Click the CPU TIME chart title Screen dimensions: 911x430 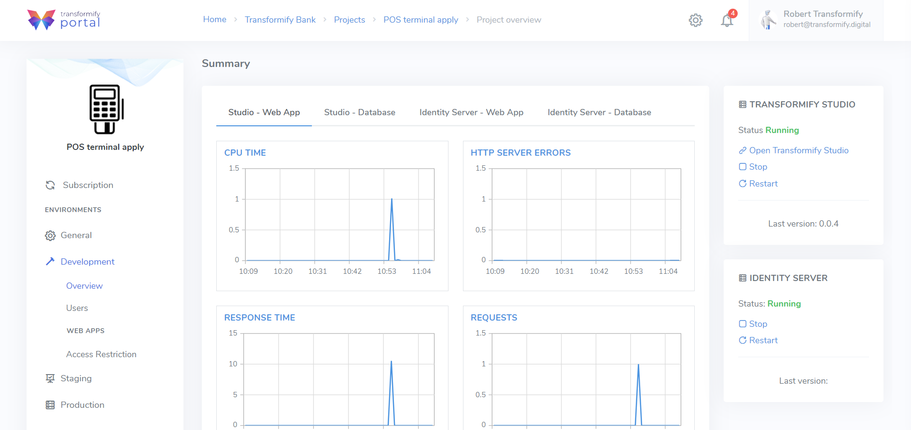coord(245,153)
